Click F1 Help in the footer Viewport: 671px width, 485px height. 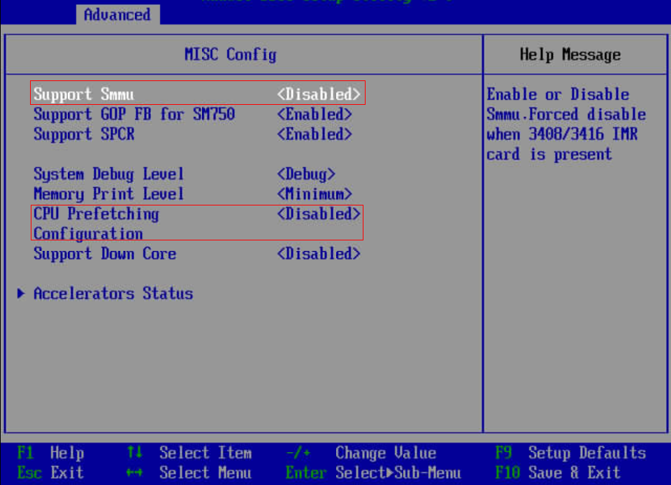[50, 454]
